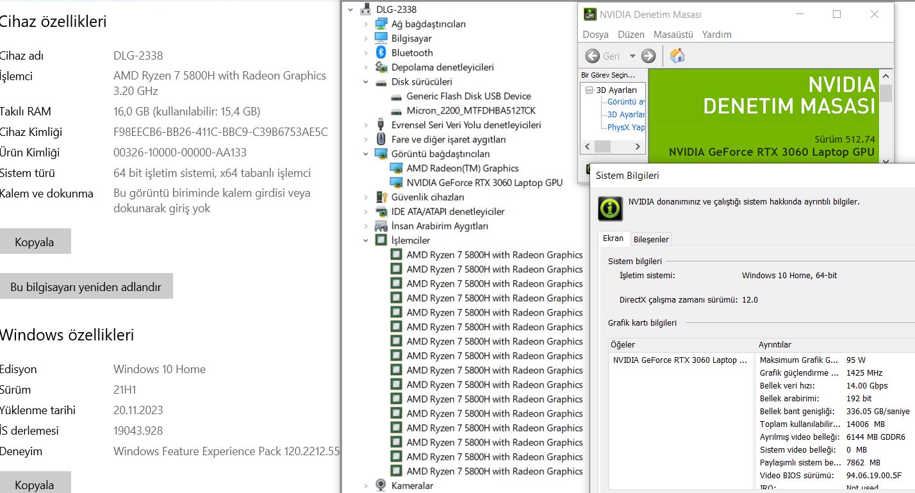
Task: Click the Fare ve diğer işaret aygıtları mouse icon
Action: (381, 139)
